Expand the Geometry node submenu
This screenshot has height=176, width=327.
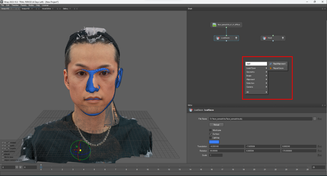257,72
